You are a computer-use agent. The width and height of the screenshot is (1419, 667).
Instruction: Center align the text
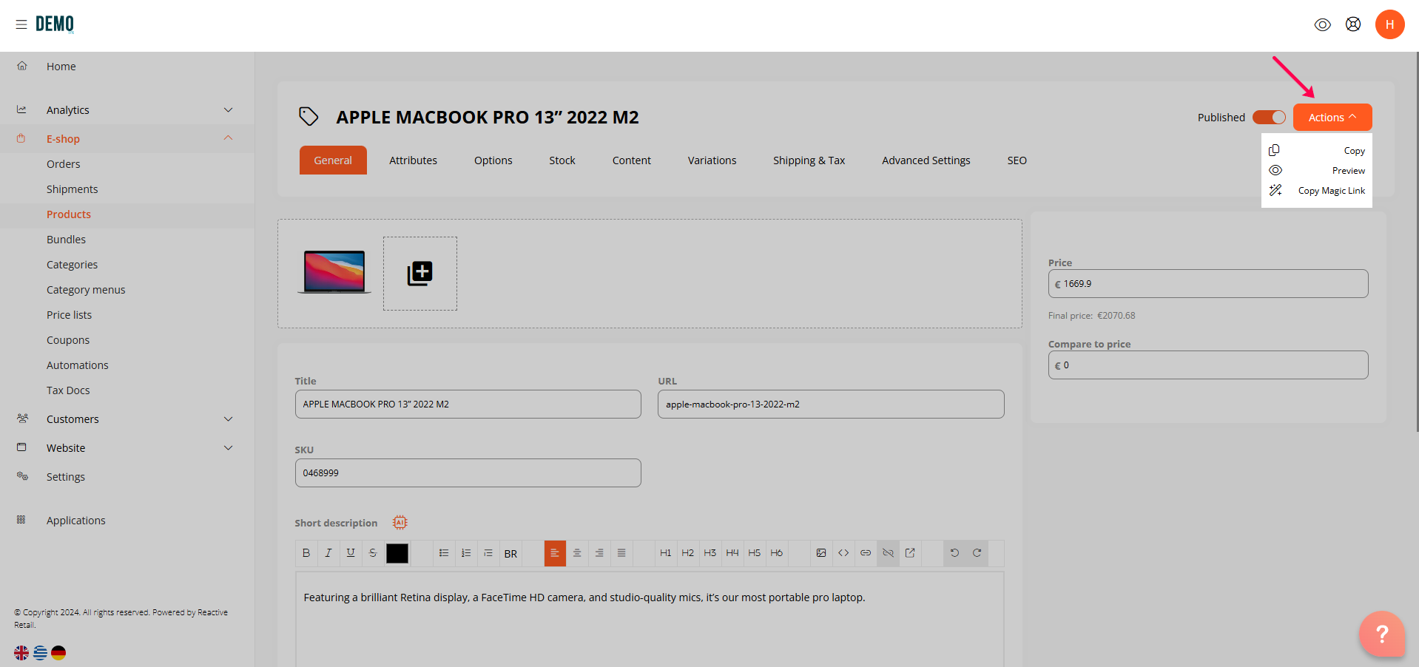click(577, 553)
